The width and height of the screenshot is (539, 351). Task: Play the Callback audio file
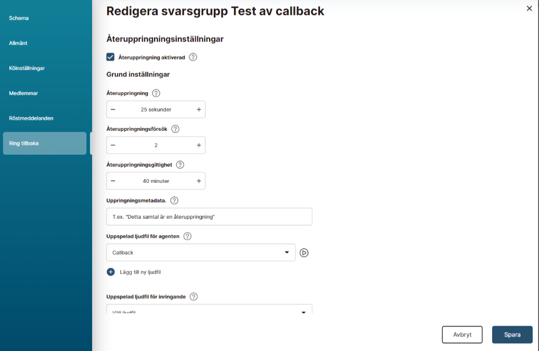pos(304,253)
